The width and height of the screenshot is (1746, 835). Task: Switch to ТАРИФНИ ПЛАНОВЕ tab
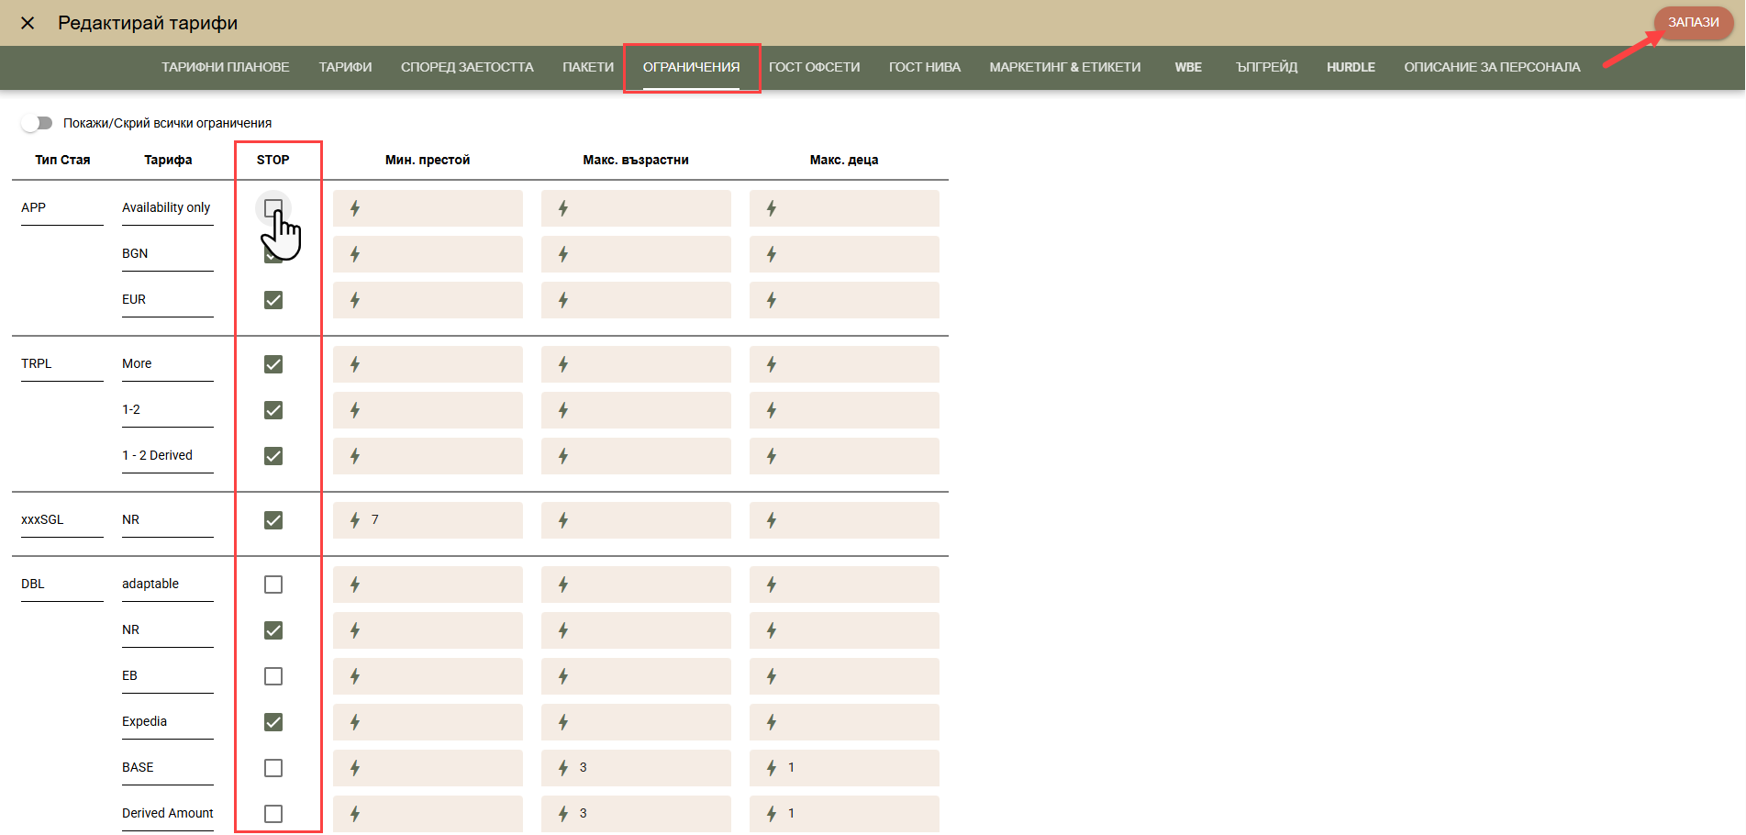pyautogui.click(x=226, y=67)
